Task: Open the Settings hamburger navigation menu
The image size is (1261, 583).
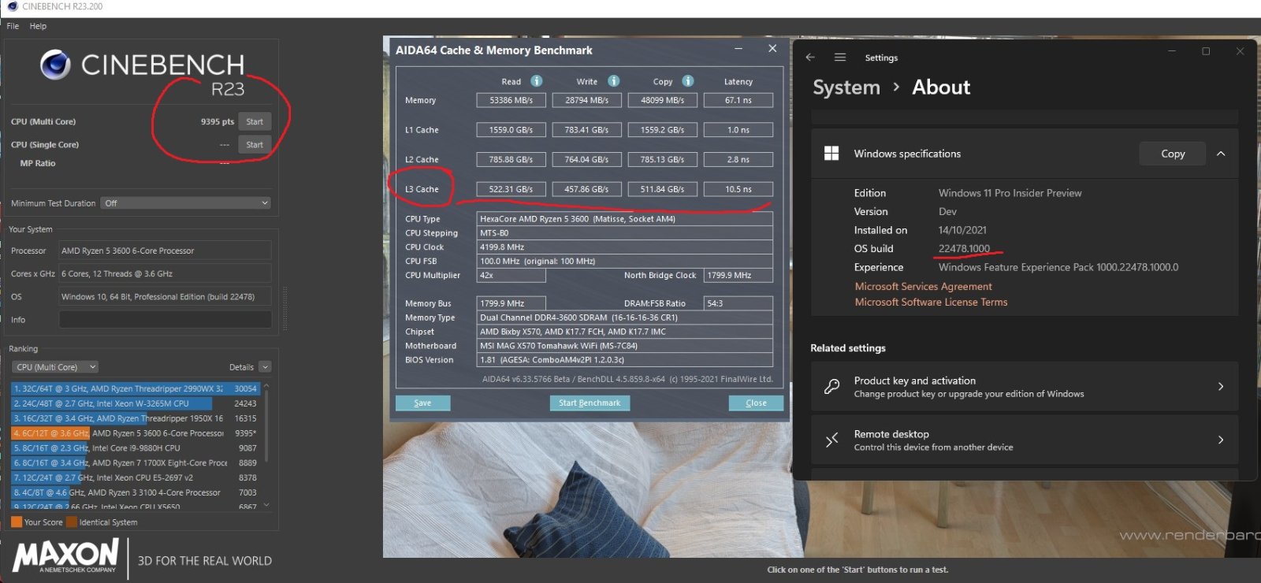Action: pos(840,58)
